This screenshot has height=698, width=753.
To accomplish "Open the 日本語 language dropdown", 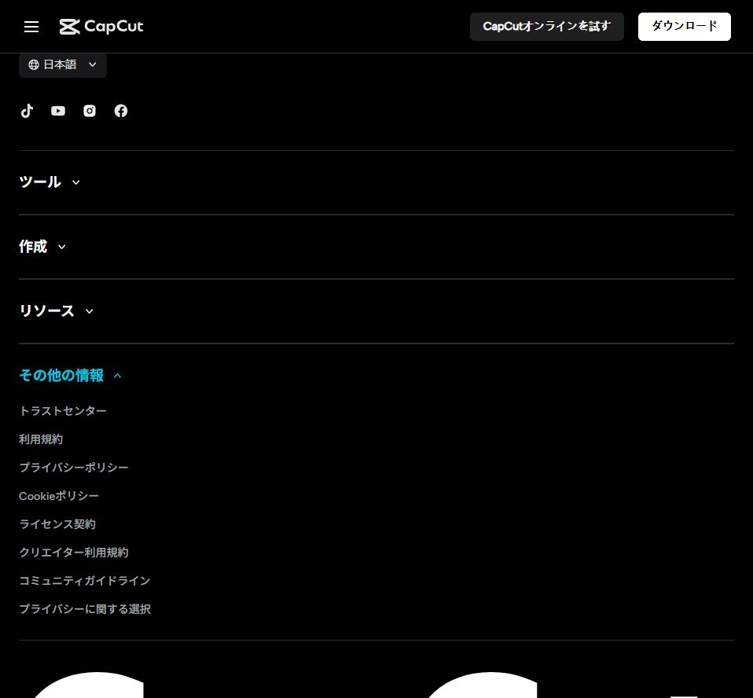I will pos(62,64).
